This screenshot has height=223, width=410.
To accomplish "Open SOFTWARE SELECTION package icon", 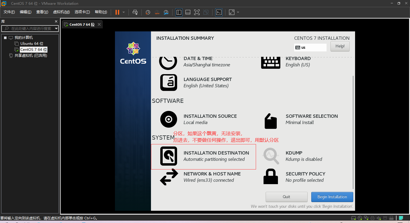I will (x=271, y=121).
